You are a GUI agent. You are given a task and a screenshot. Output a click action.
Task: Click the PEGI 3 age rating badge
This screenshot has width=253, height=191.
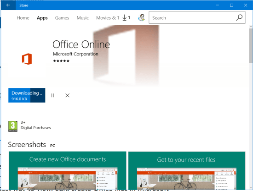(x=13, y=126)
